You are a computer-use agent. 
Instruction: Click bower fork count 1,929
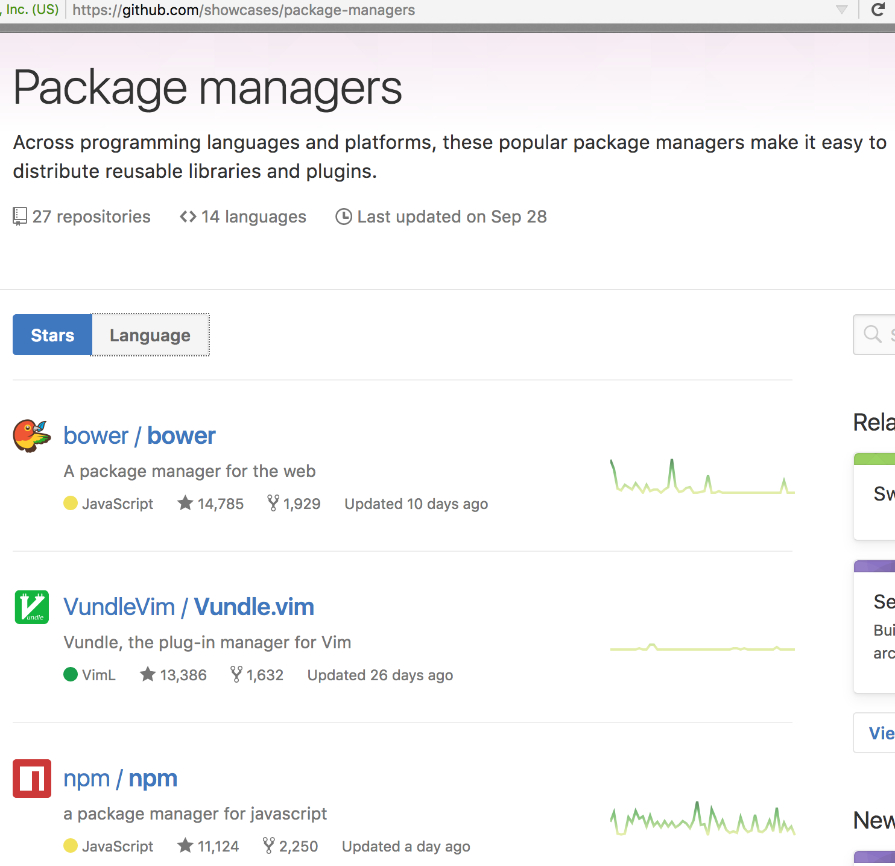(x=302, y=504)
